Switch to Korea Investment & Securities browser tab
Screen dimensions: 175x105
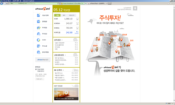(x=73, y=4)
